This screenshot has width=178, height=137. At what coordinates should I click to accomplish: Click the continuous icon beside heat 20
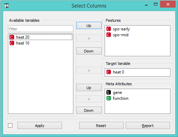[x=12, y=37]
